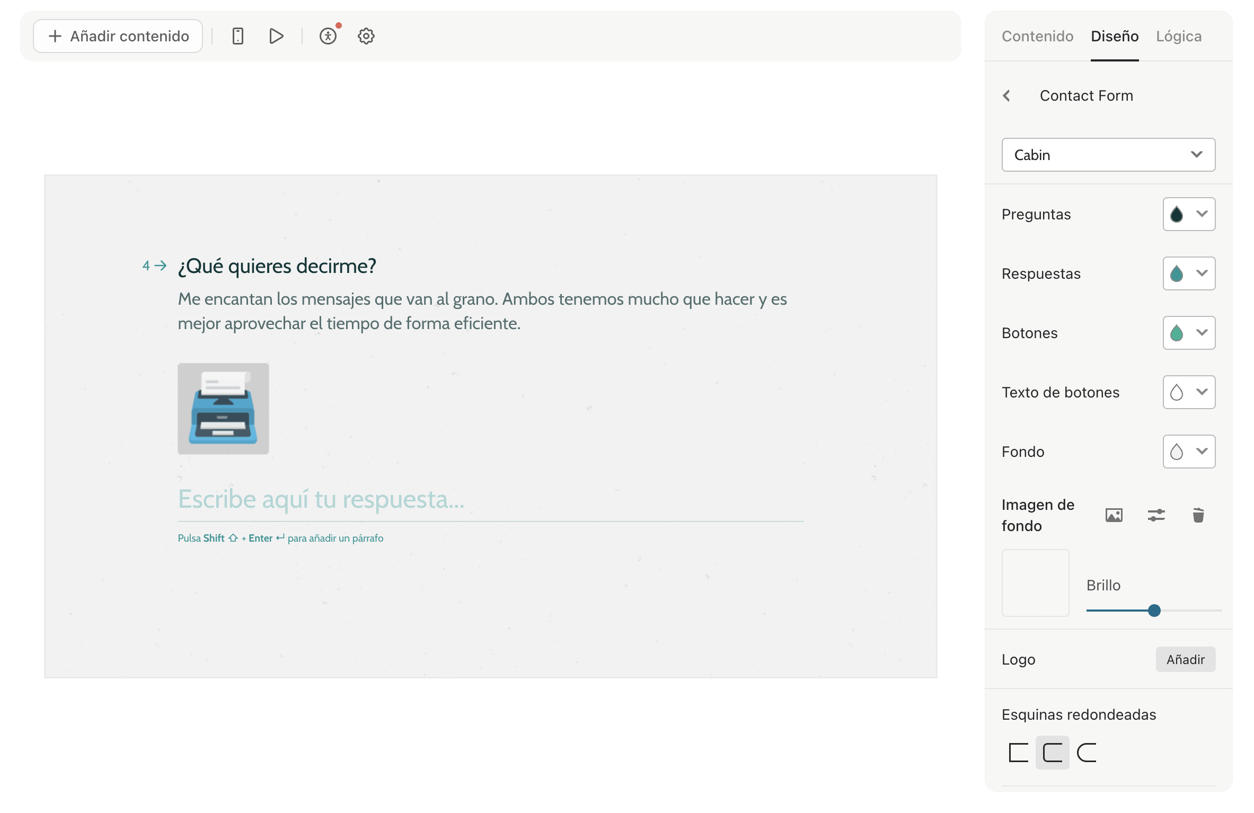Viewport: 1254px width, 813px height.
Task: Click the play preview button
Action: tap(277, 36)
